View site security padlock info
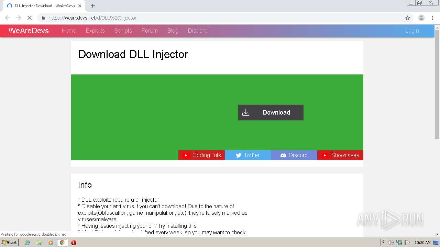This screenshot has width=440, height=247. (x=43, y=18)
